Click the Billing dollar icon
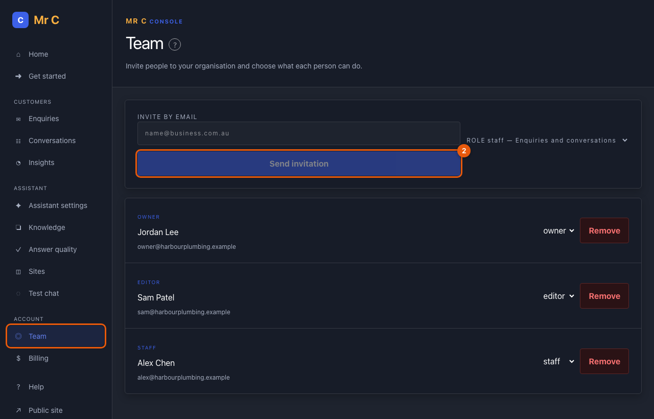 point(18,358)
